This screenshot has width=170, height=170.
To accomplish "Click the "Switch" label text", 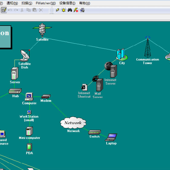I will [94, 136].
